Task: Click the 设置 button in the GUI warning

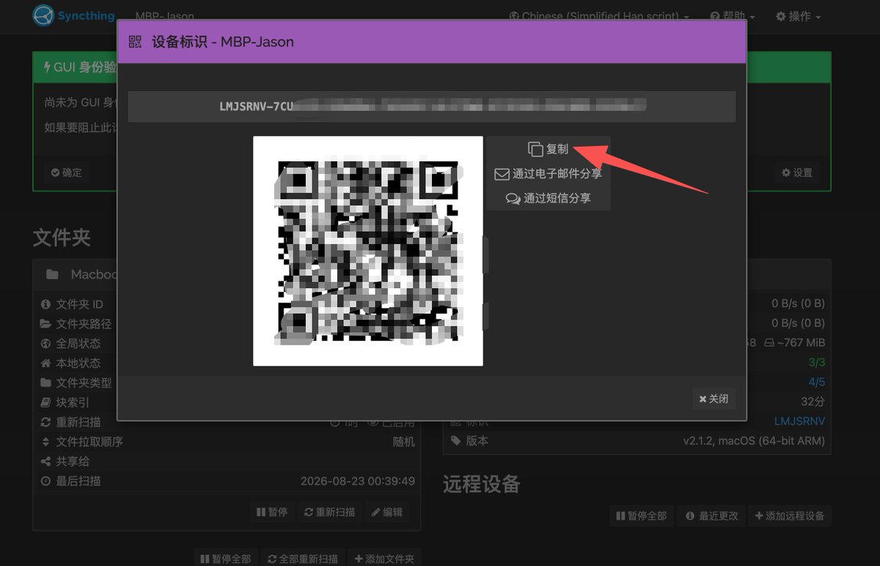Action: pyautogui.click(x=797, y=172)
